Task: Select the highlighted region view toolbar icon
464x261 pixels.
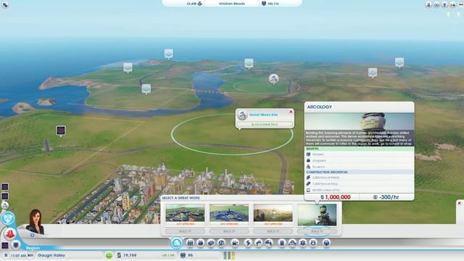Action: 177,243
